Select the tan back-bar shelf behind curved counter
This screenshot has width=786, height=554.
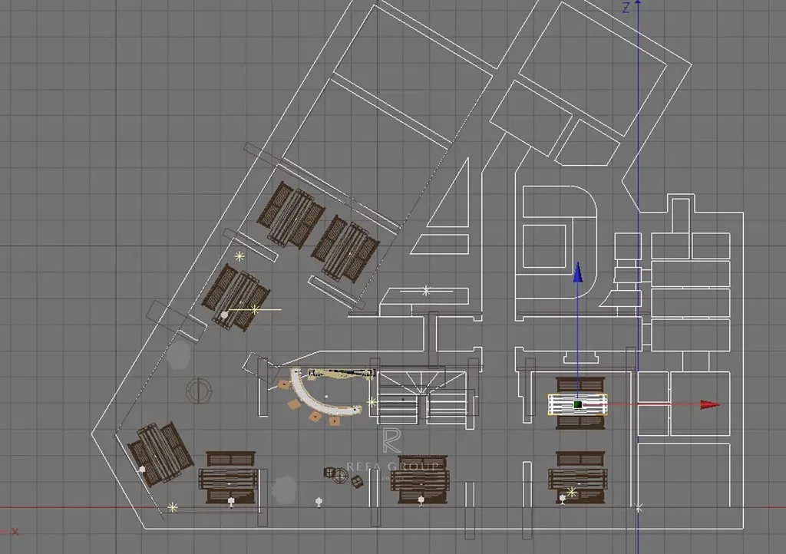pos(342,374)
